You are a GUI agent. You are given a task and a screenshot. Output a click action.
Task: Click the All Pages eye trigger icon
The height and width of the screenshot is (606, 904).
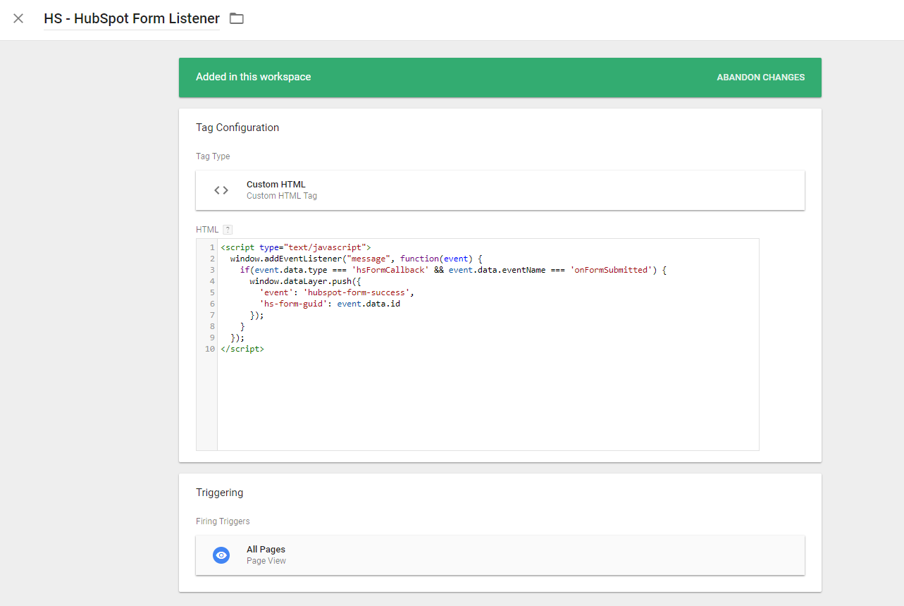(221, 555)
